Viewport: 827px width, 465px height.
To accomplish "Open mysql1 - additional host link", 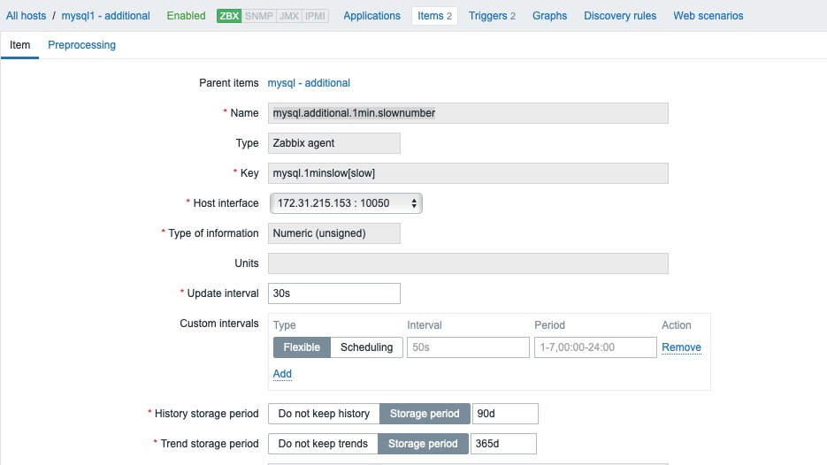I will (x=105, y=16).
